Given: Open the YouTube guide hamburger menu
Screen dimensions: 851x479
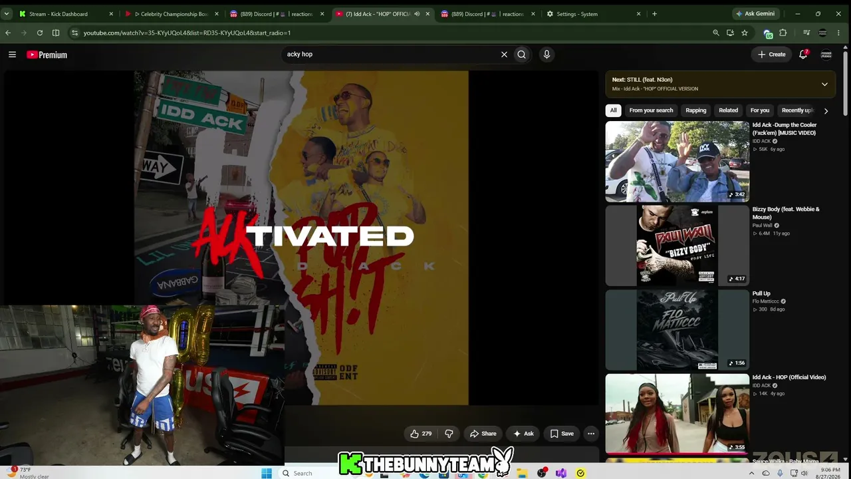Looking at the screenshot, I should 12,55.
